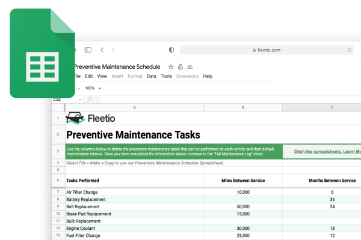Click the 25,000 miles cell
Screen dimensions: 361x240
(x=243, y=235)
